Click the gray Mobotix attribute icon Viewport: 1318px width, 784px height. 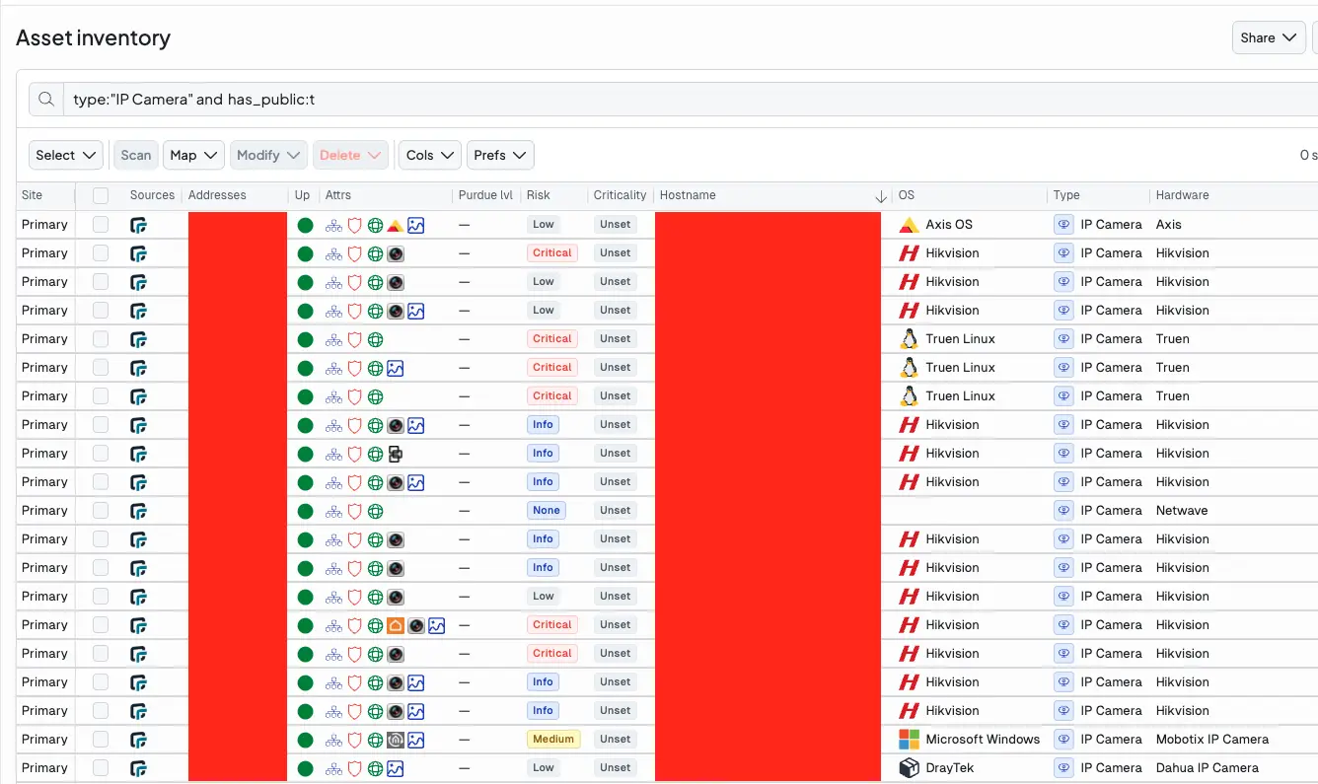point(395,740)
